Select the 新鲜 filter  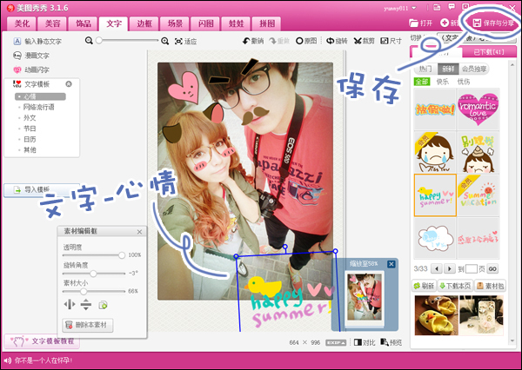(448, 69)
